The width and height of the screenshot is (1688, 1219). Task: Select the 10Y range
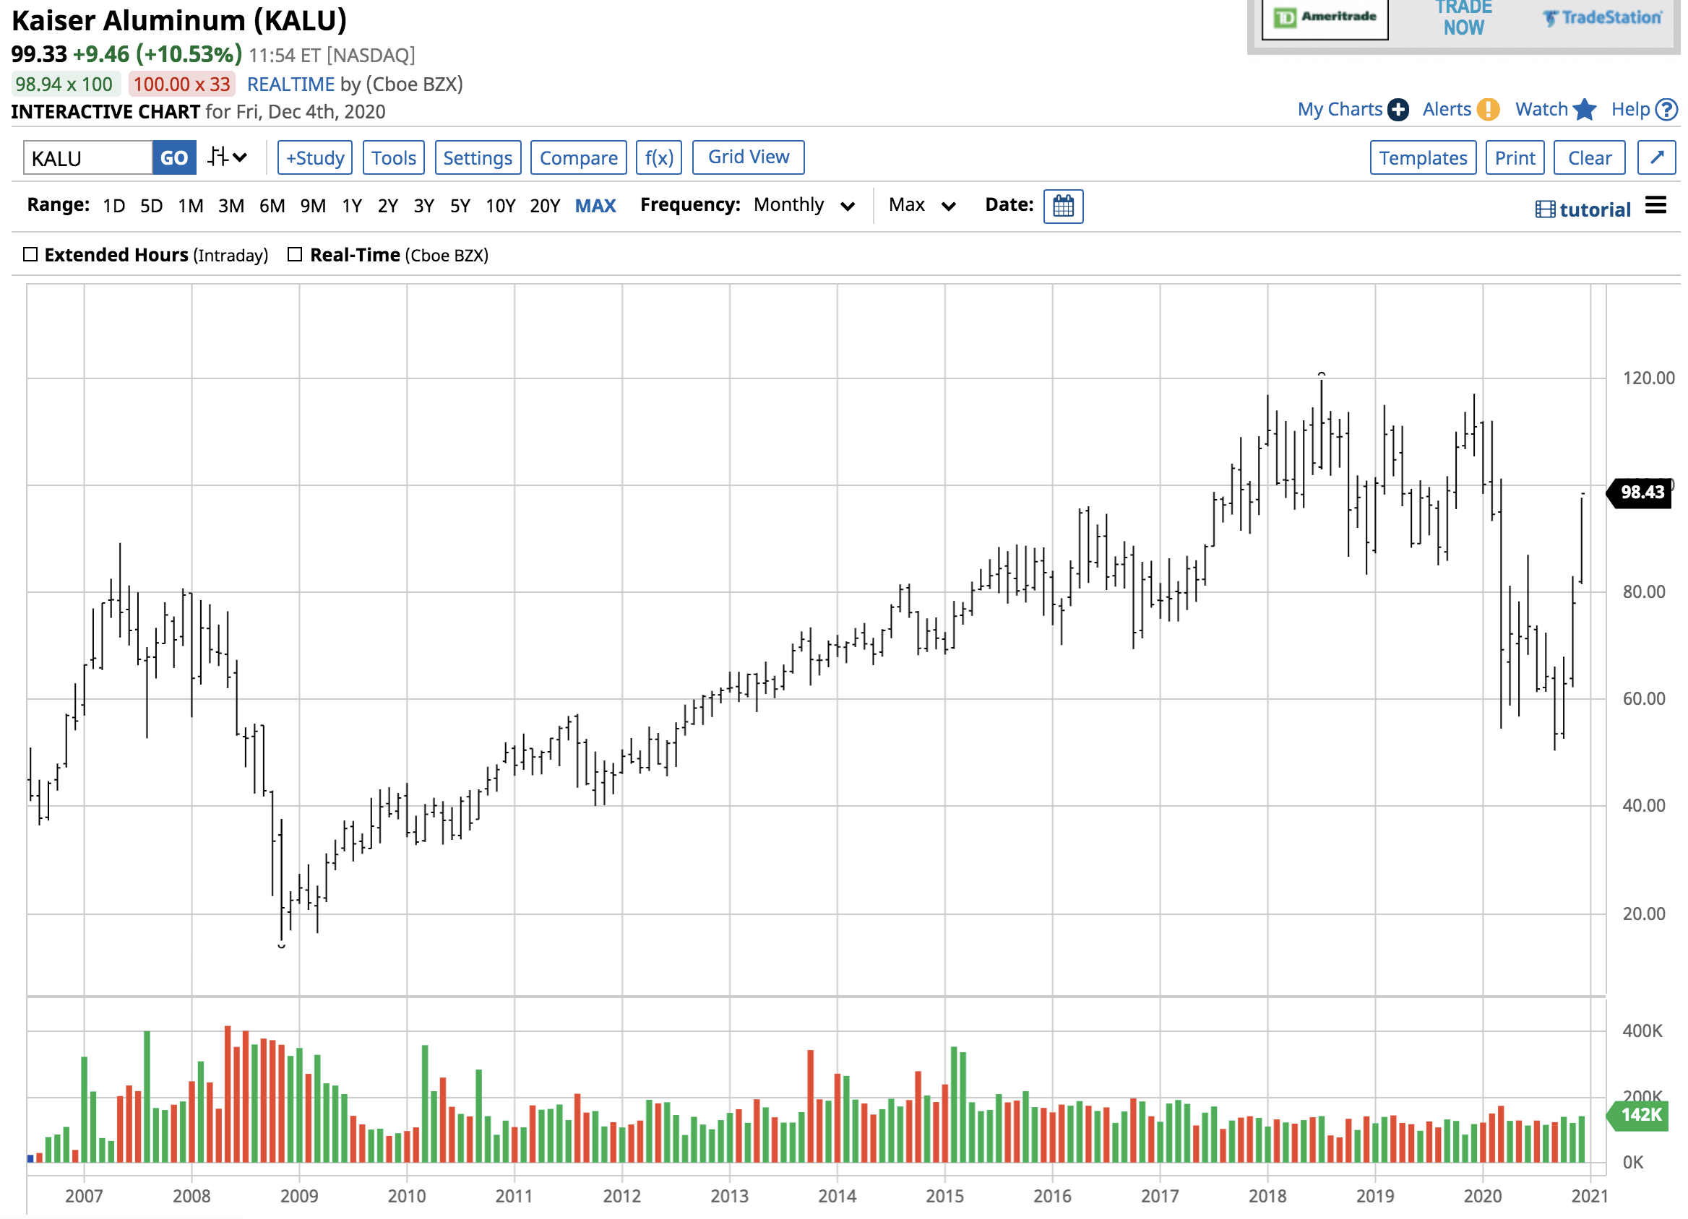(500, 205)
